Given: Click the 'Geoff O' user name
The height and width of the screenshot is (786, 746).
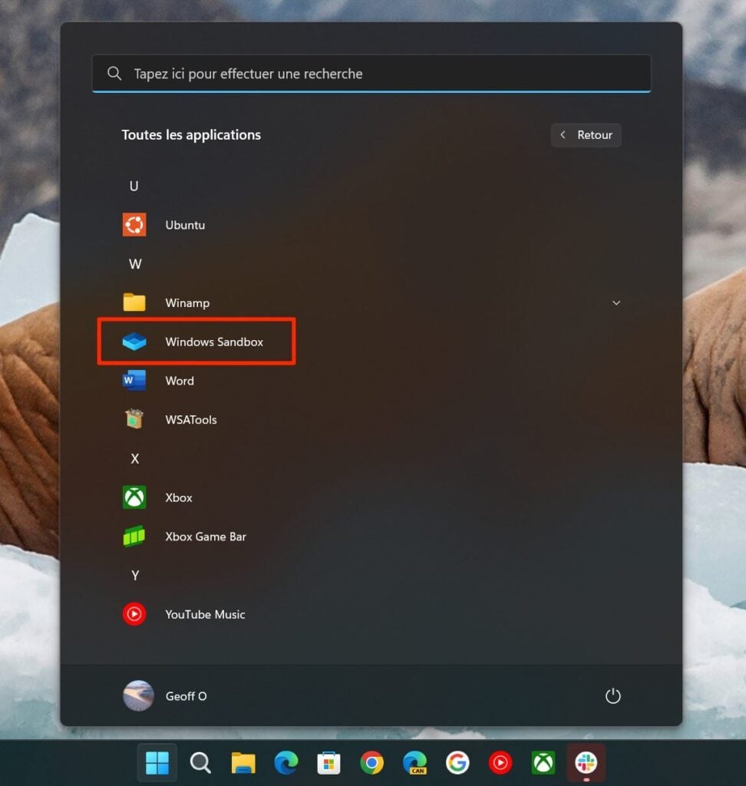Looking at the screenshot, I should click(x=186, y=696).
